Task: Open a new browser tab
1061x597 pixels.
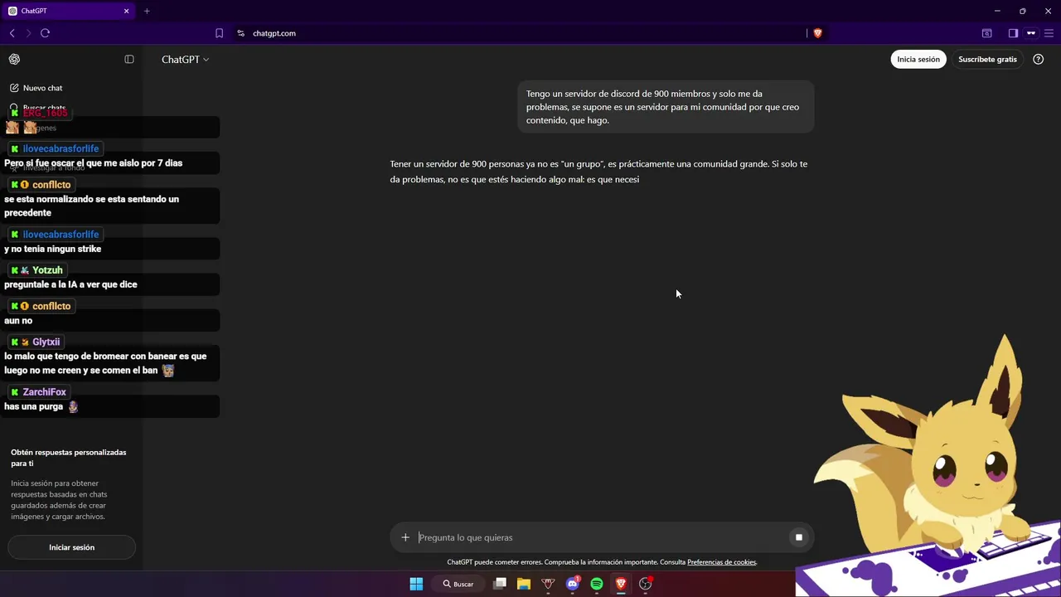Action: pyautogui.click(x=147, y=11)
